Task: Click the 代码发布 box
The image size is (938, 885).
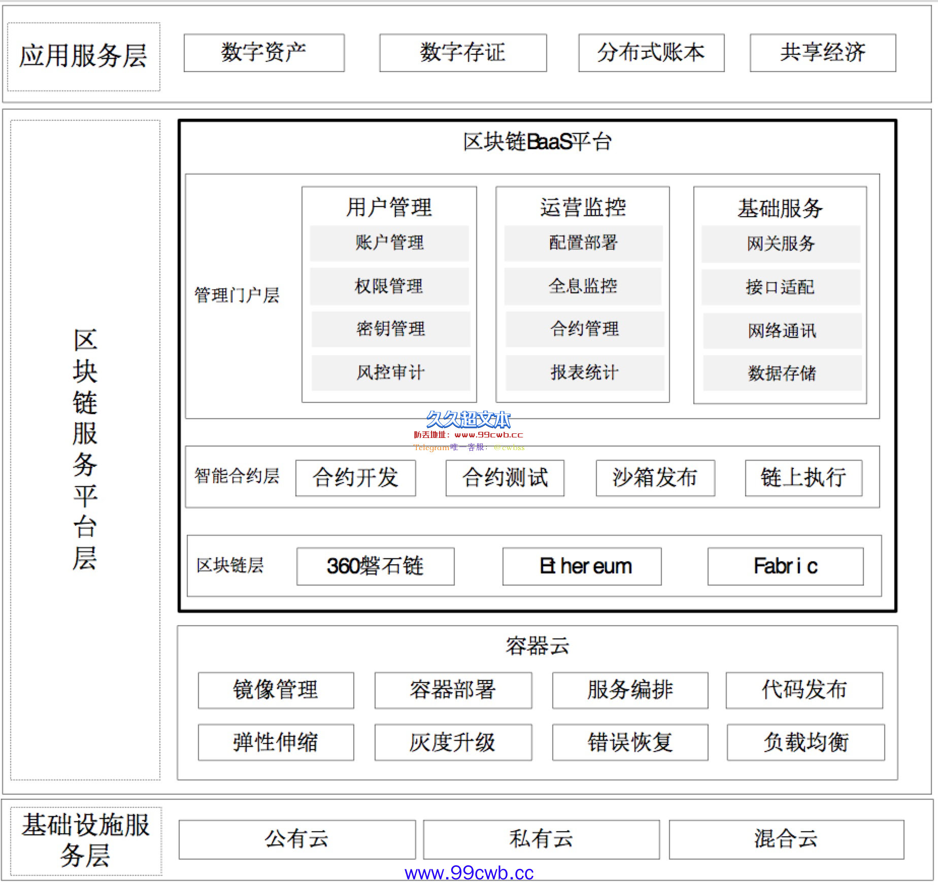Action: pyautogui.click(x=805, y=690)
